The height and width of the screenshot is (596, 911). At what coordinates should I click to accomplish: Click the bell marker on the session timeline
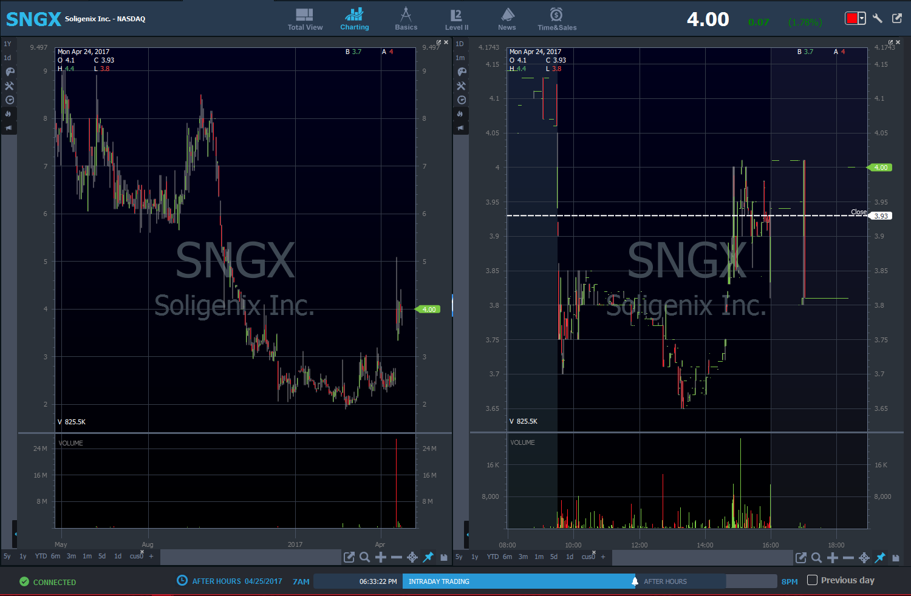point(635,581)
